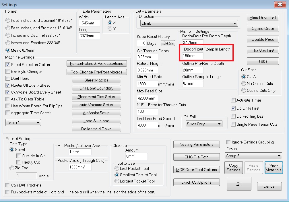289x202 pixels.
Task: Click the Blind Dove Tail button
Action: coord(263,18)
